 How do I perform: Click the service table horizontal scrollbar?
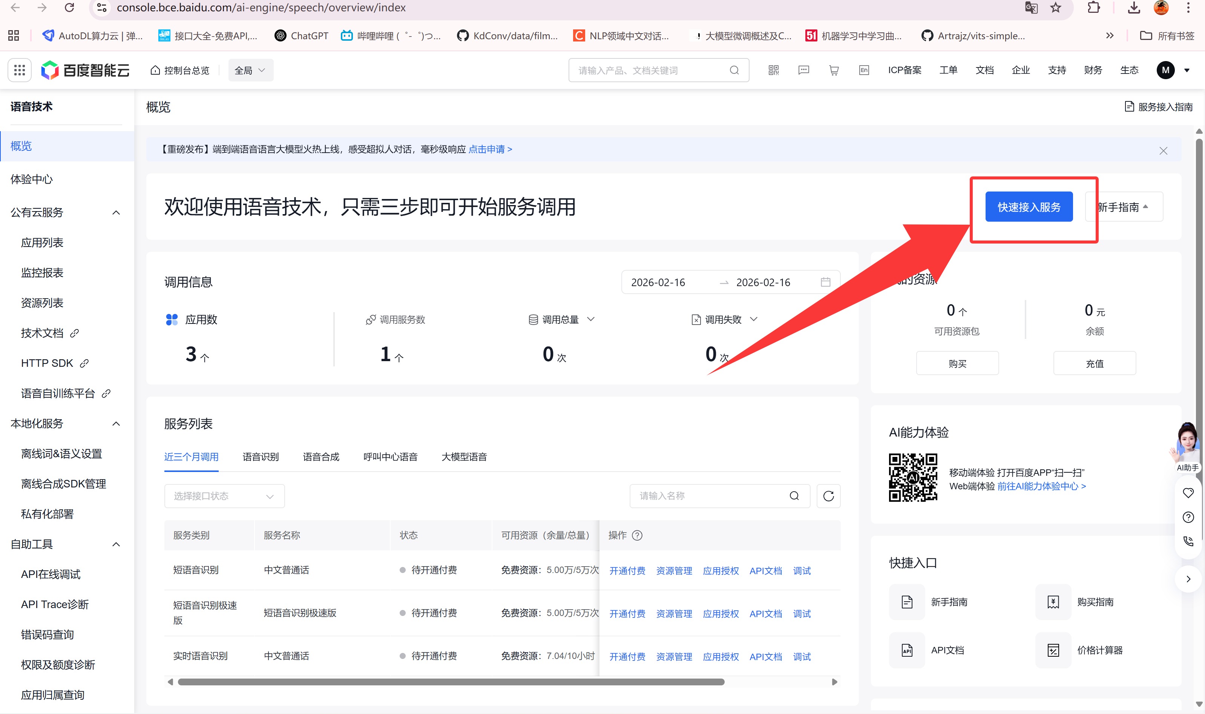click(451, 682)
